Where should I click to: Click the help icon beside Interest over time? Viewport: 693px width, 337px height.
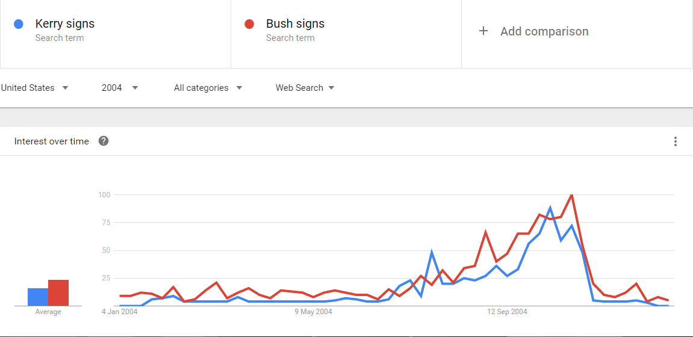click(104, 141)
